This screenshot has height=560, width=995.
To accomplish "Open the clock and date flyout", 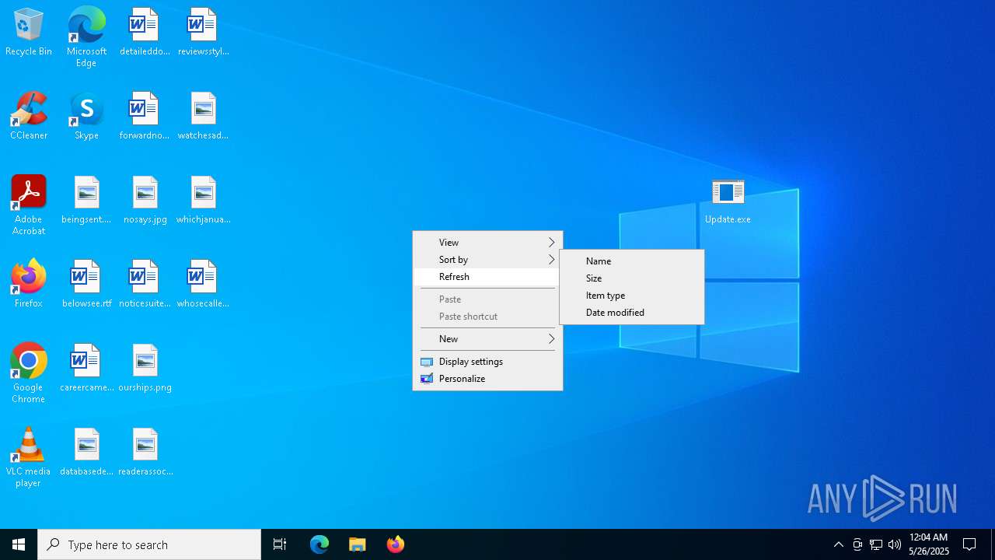I will pyautogui.click(x=929, y=544).
